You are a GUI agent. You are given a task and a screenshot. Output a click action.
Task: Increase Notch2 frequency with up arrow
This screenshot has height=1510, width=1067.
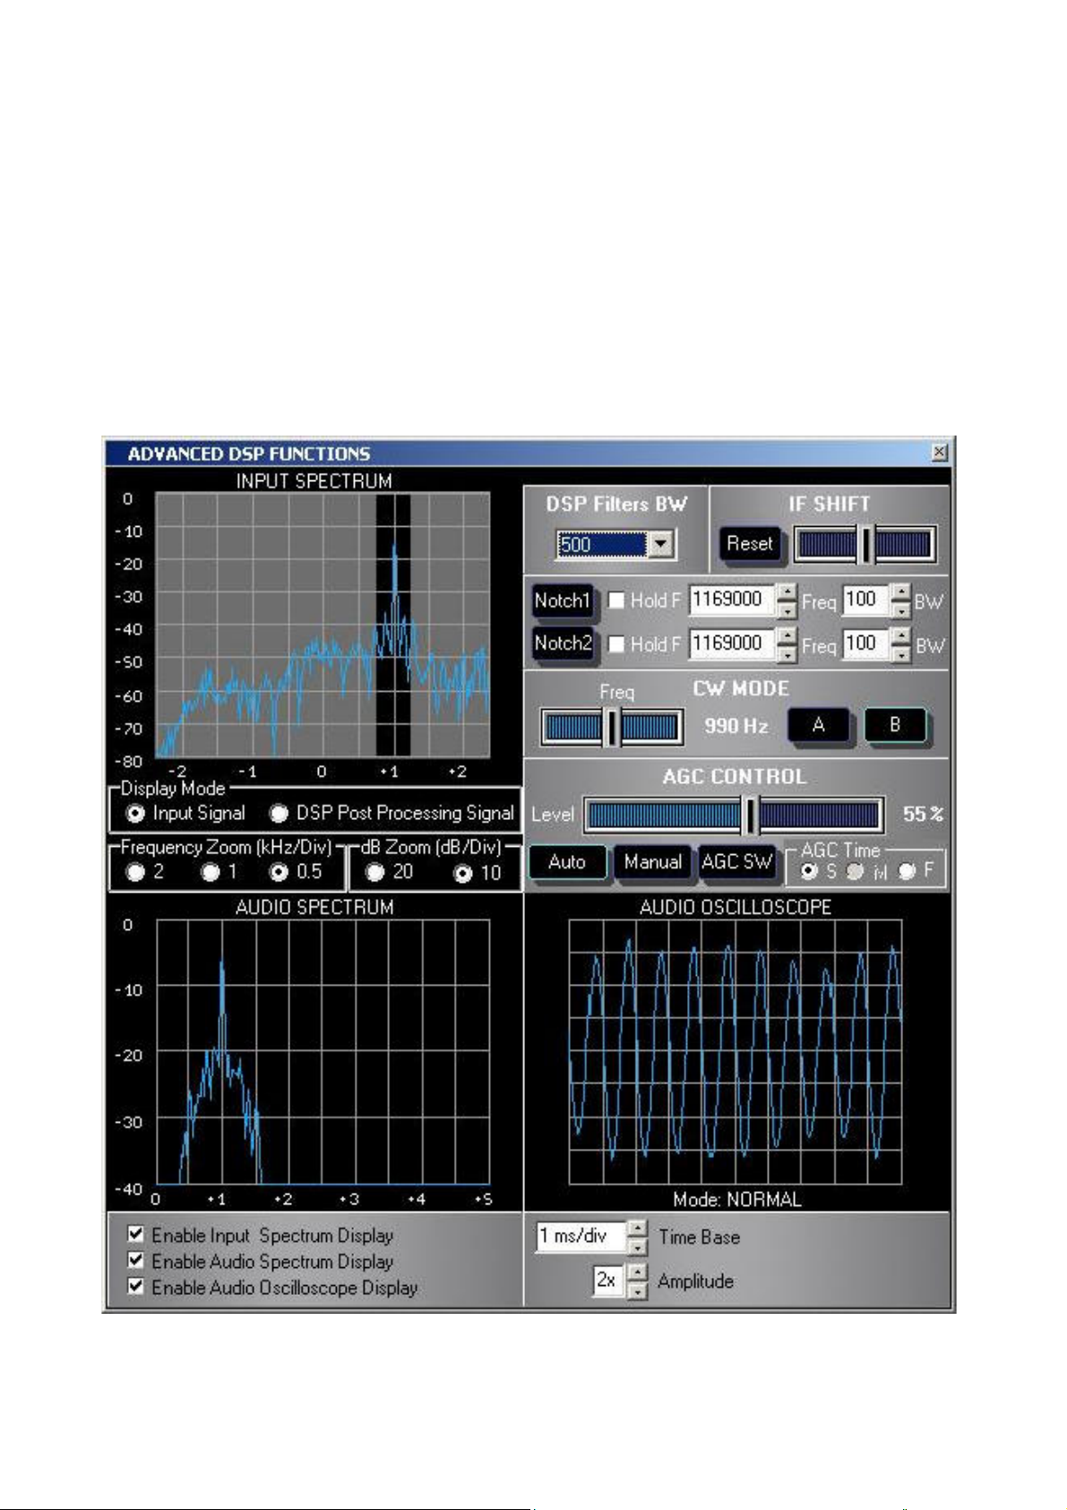click(787, 636)
